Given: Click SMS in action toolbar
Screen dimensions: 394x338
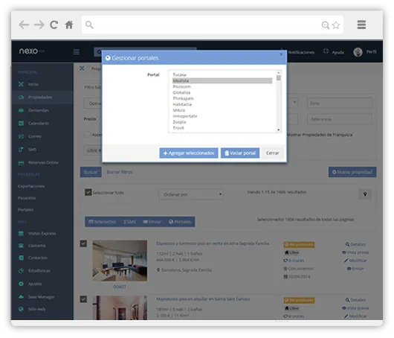Looking at the screenshot, I should coord(129,222).
